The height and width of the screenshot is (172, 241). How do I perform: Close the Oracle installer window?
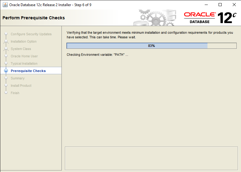click(234, 5)
